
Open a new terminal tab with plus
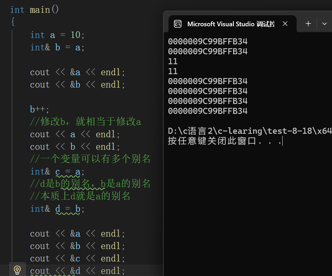tap(308, 24)
